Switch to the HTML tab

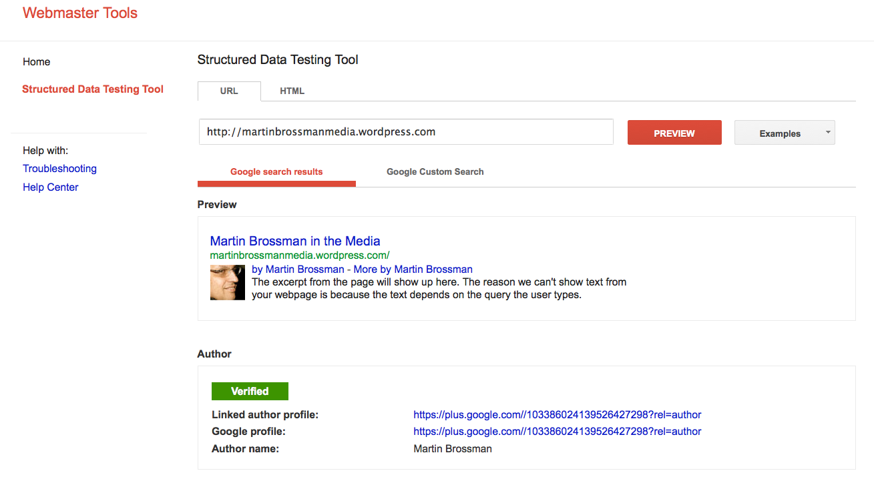292,91
